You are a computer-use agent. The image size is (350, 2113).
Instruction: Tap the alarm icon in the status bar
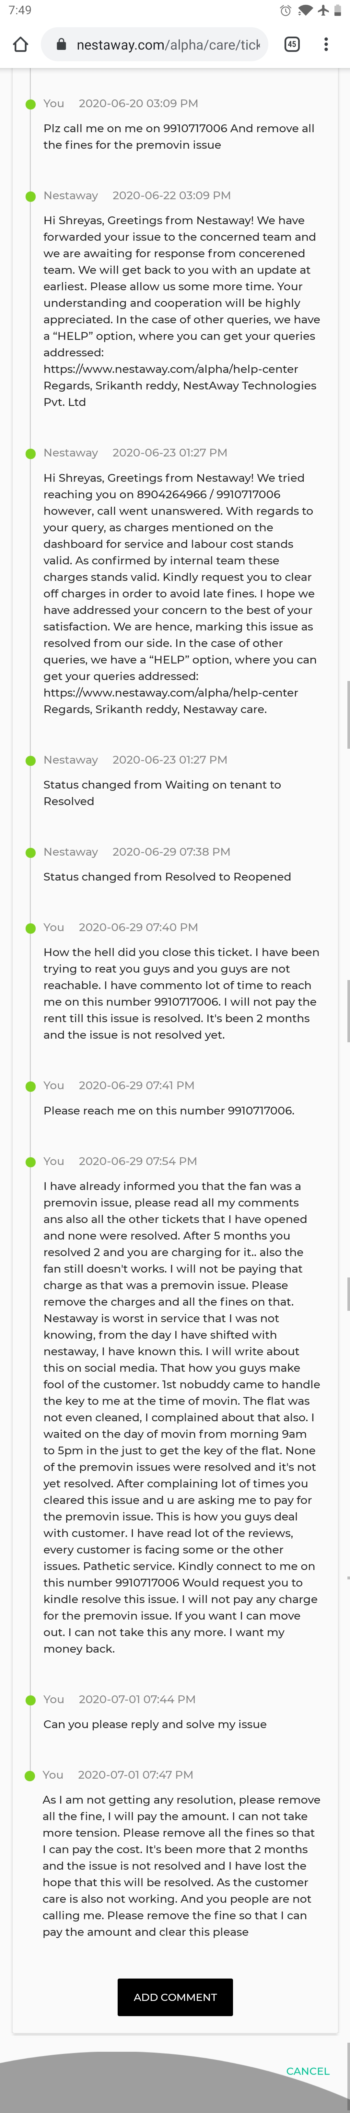285,11
